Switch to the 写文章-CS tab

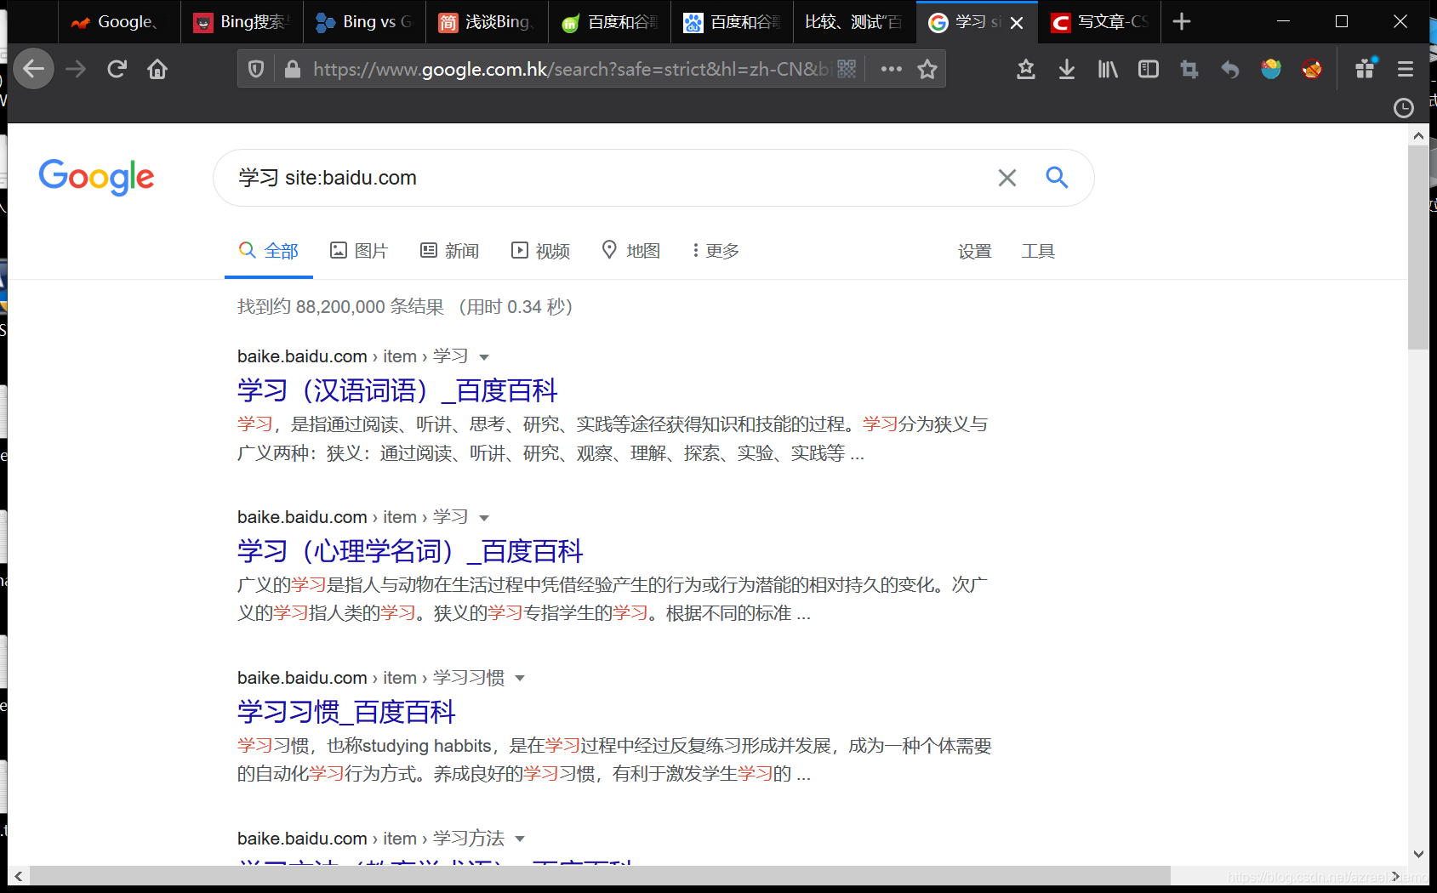coord(1101,22)
